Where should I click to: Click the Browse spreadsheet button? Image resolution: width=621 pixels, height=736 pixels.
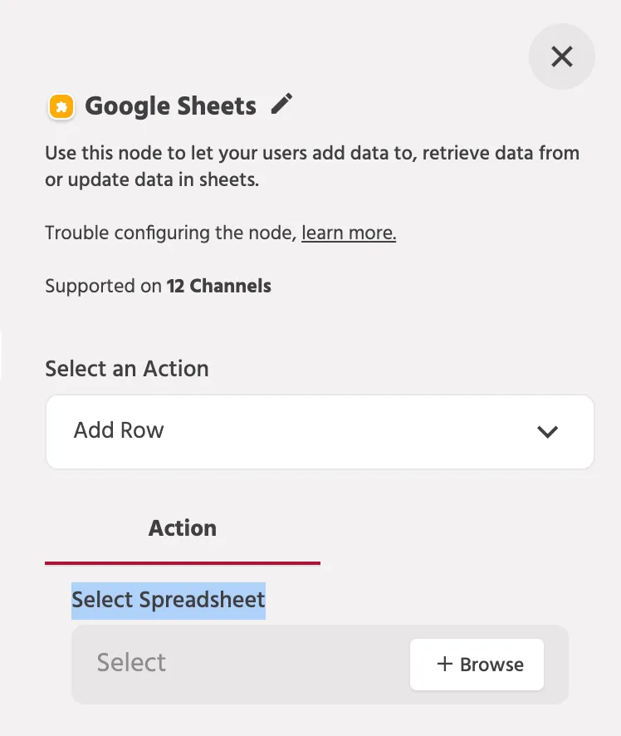pyautogui.click(x=477, y=665)
